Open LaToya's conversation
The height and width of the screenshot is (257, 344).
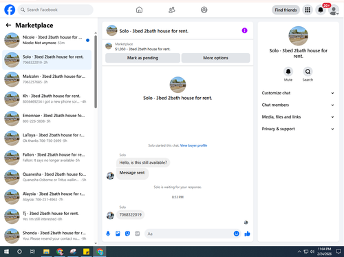point(47,138)
